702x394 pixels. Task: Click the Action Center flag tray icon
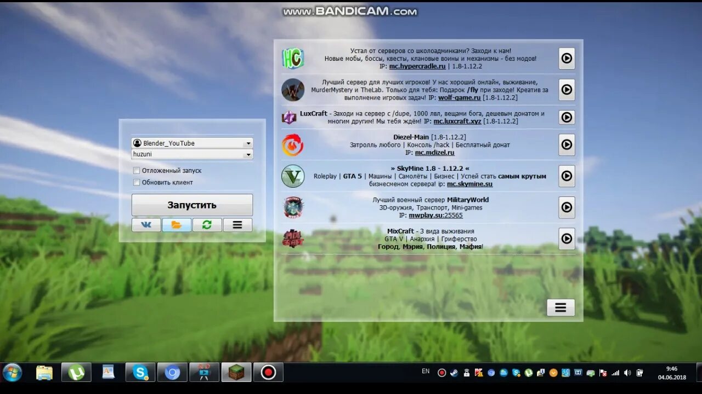pos(603,373)
